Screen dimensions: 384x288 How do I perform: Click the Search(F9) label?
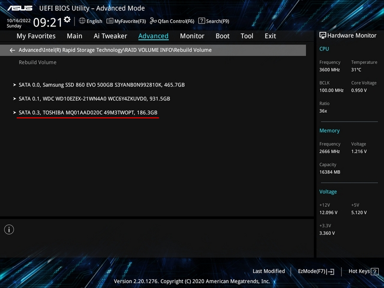tap(217, 21)
